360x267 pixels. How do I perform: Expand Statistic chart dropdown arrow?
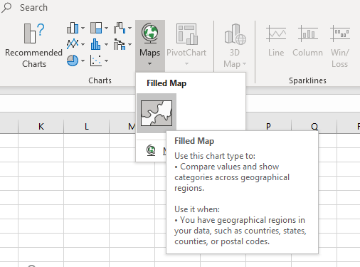tap(106, 44)
